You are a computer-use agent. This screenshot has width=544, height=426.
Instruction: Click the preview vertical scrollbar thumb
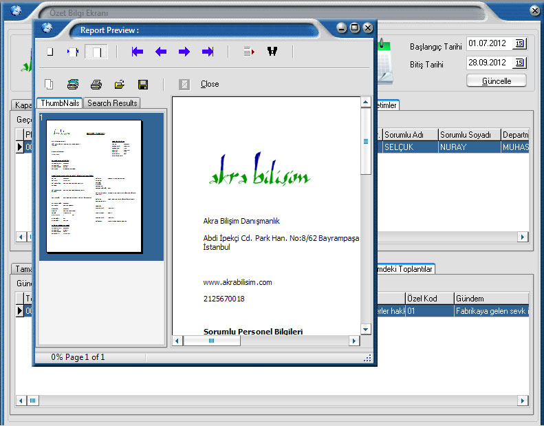click(365, 141)
